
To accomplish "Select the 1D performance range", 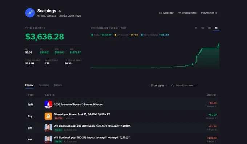I will click(x=196, y=28).
